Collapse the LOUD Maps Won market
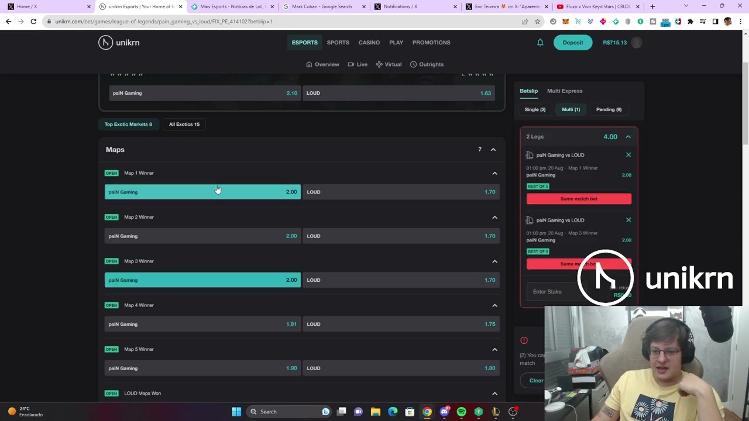Viewport: 749px width, 421px height. 494,394
